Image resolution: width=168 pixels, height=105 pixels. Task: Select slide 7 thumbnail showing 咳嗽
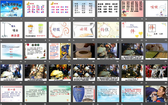(x=157, y=9)
